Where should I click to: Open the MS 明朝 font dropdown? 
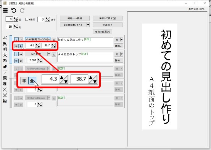49,54
